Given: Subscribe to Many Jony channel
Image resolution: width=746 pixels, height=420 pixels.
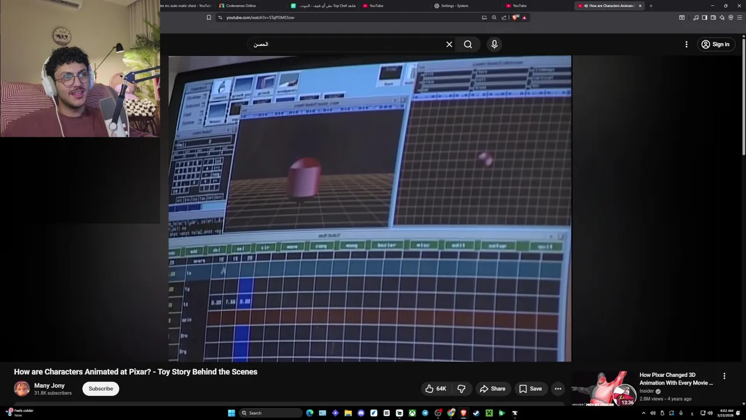Looking at the screenshot, I should pos(101,388).
